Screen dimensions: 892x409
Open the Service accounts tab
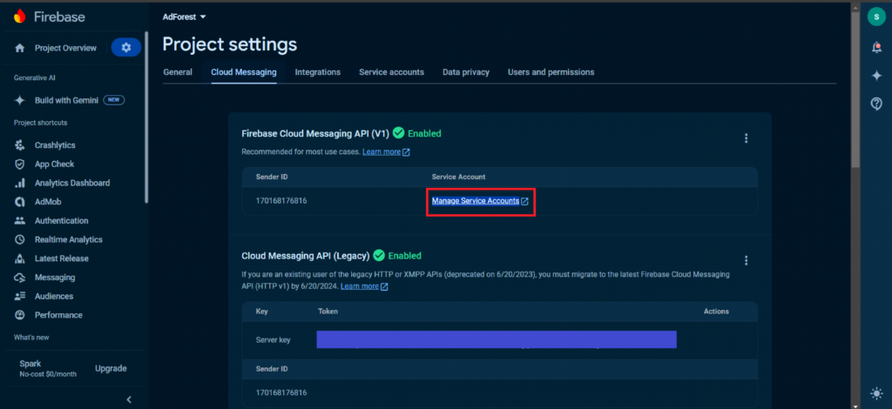click(391, 72)
